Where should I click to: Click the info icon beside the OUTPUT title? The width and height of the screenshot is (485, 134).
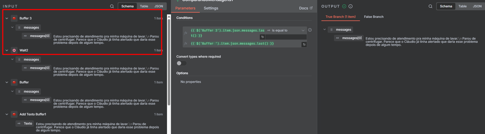tap(351, 6)
